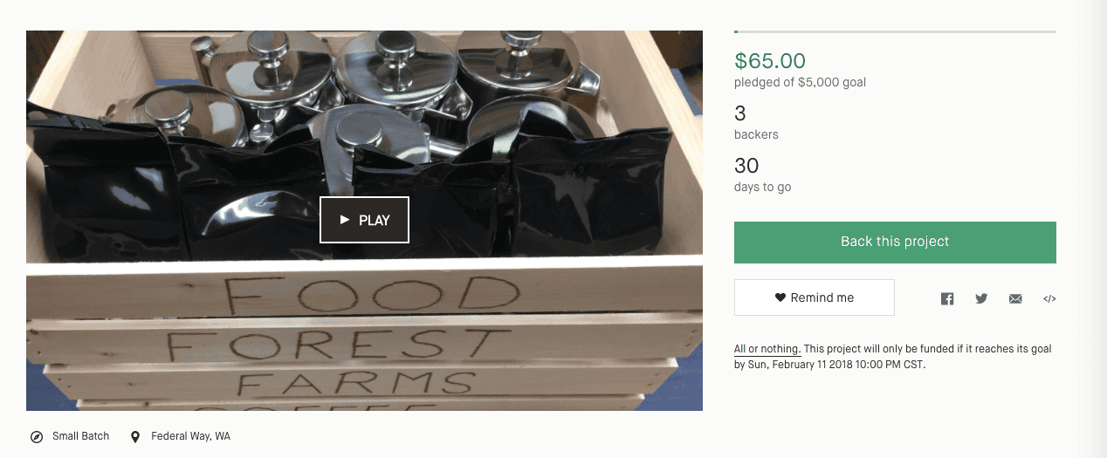This screenshot has height=458, width=1107.
Task: Click the Remind me button text
Action: 822,297
